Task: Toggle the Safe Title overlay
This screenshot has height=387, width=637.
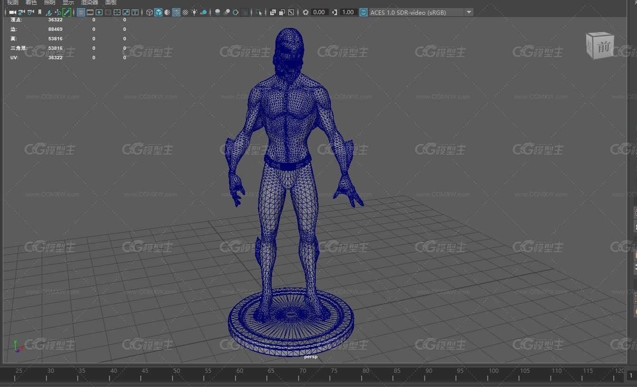Action: 135,12
